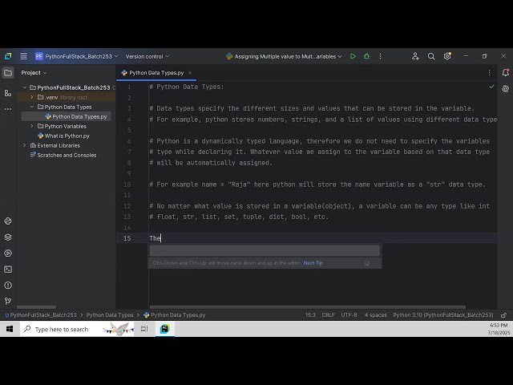
Task: Collapse Python Data Types folder
Action: 32,107
